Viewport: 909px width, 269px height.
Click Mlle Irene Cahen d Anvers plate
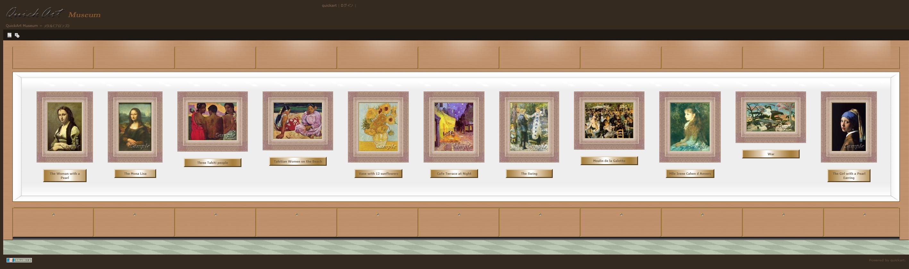[x=690, y=173]
